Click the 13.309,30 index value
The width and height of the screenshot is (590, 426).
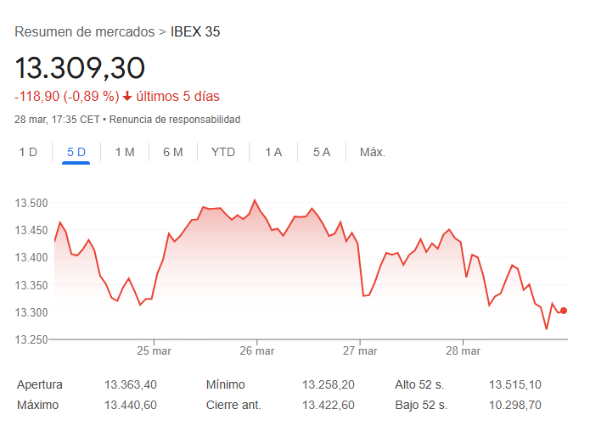coord(80,67)
